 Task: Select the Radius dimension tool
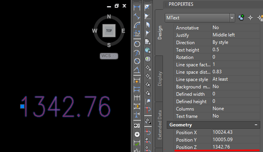point(137,44)
